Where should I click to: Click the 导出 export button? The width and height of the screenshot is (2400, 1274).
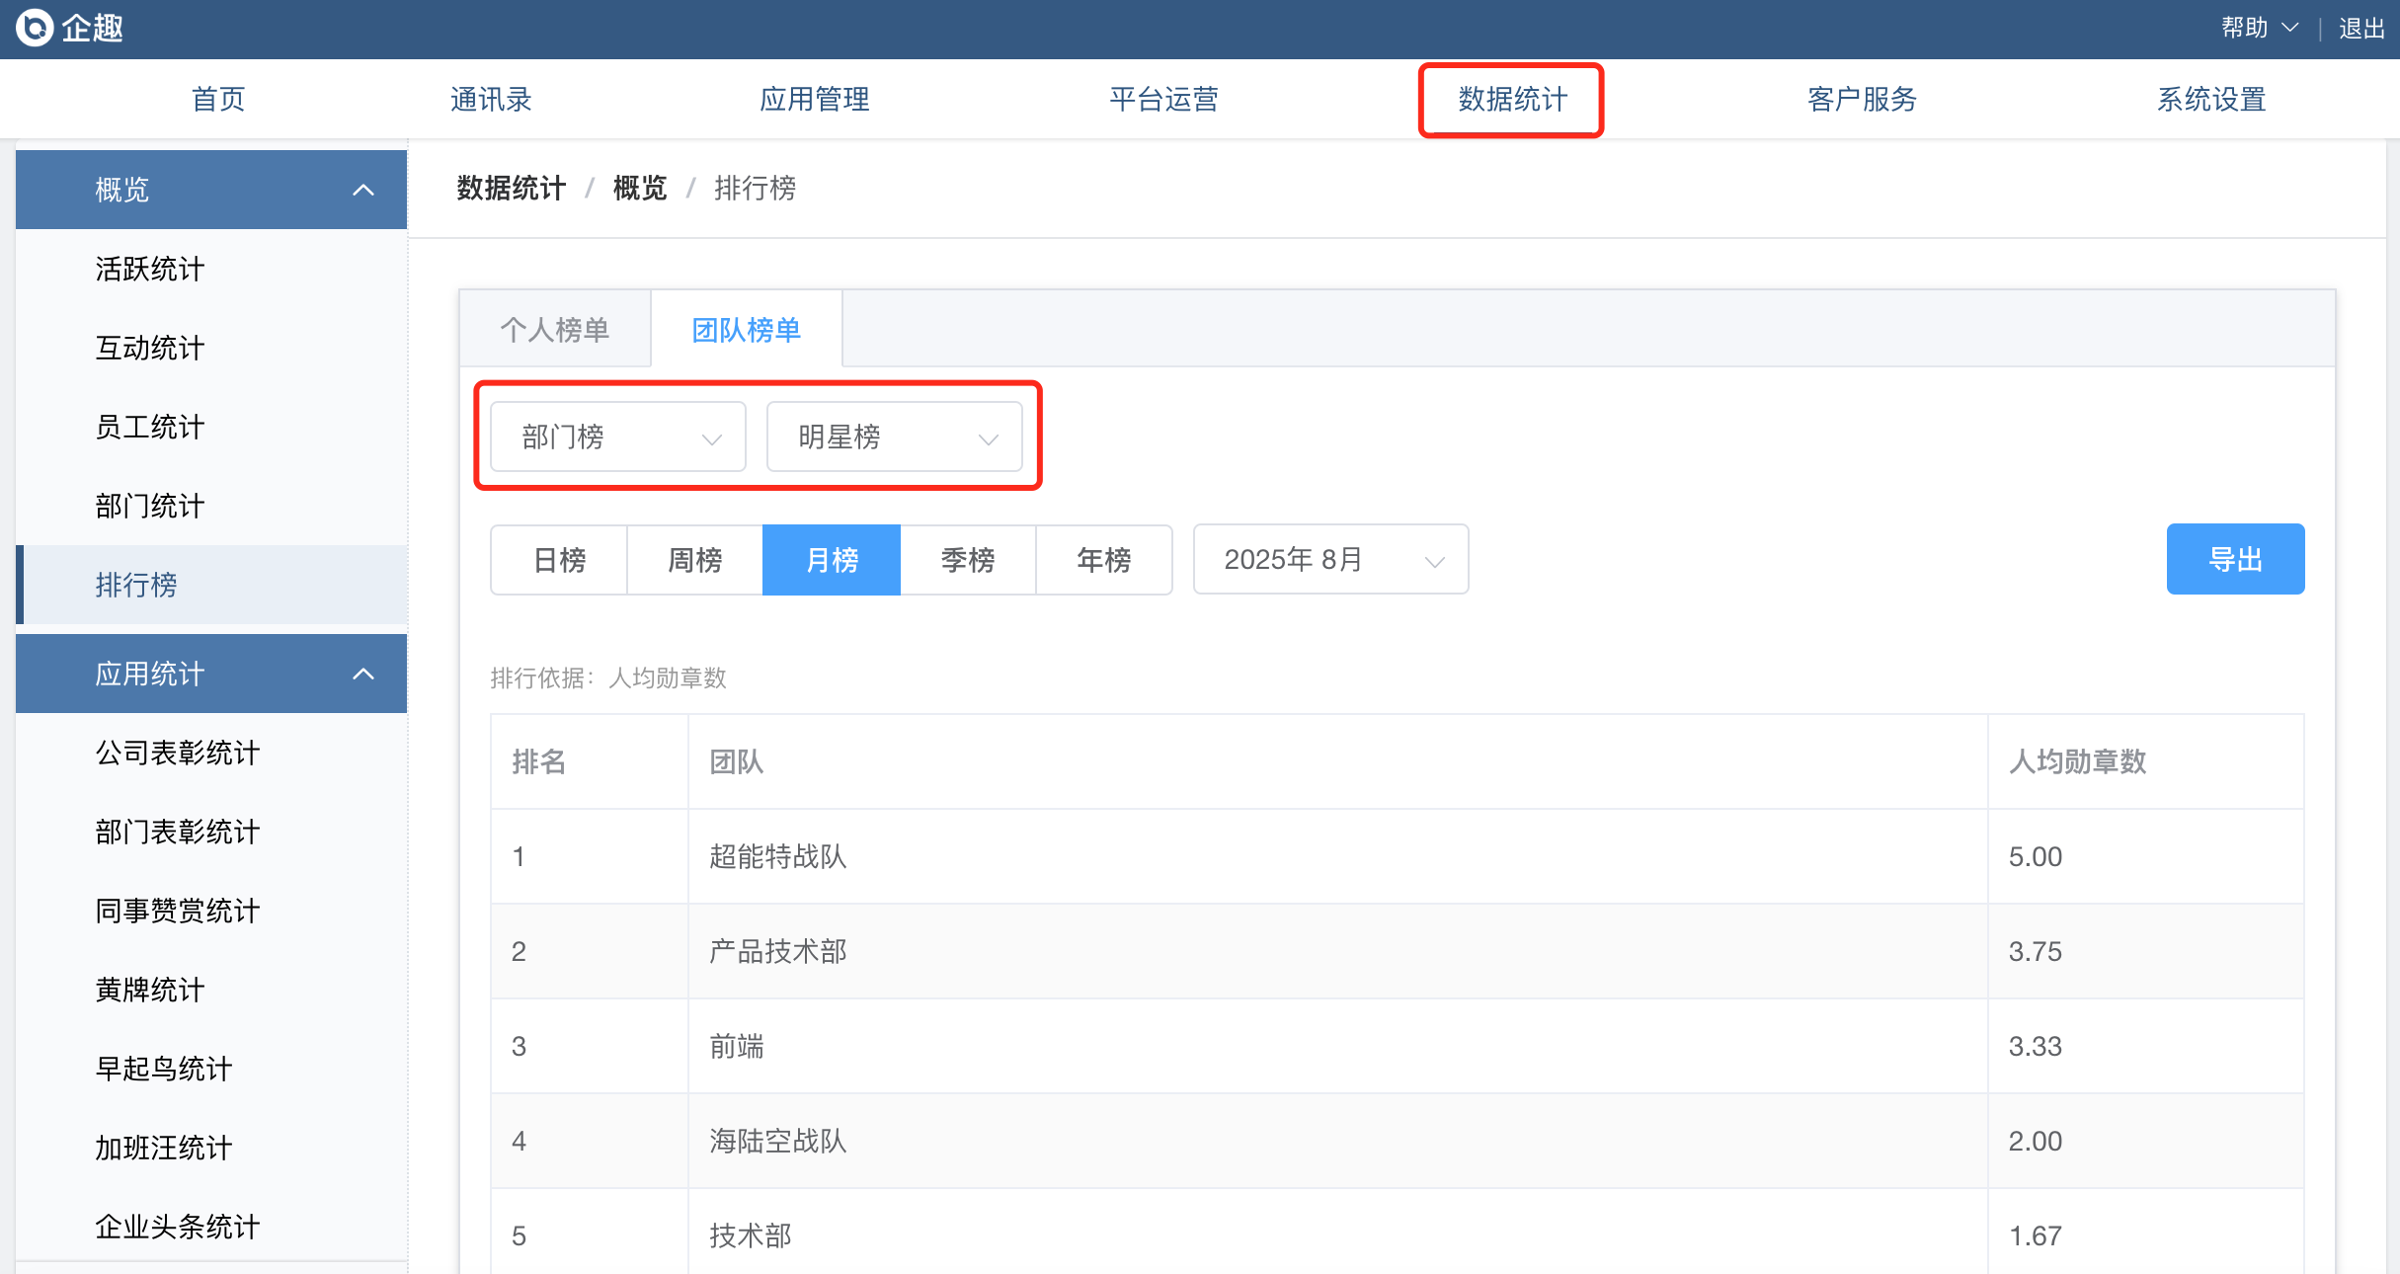pyautogui.click(x=2235, y=559)
